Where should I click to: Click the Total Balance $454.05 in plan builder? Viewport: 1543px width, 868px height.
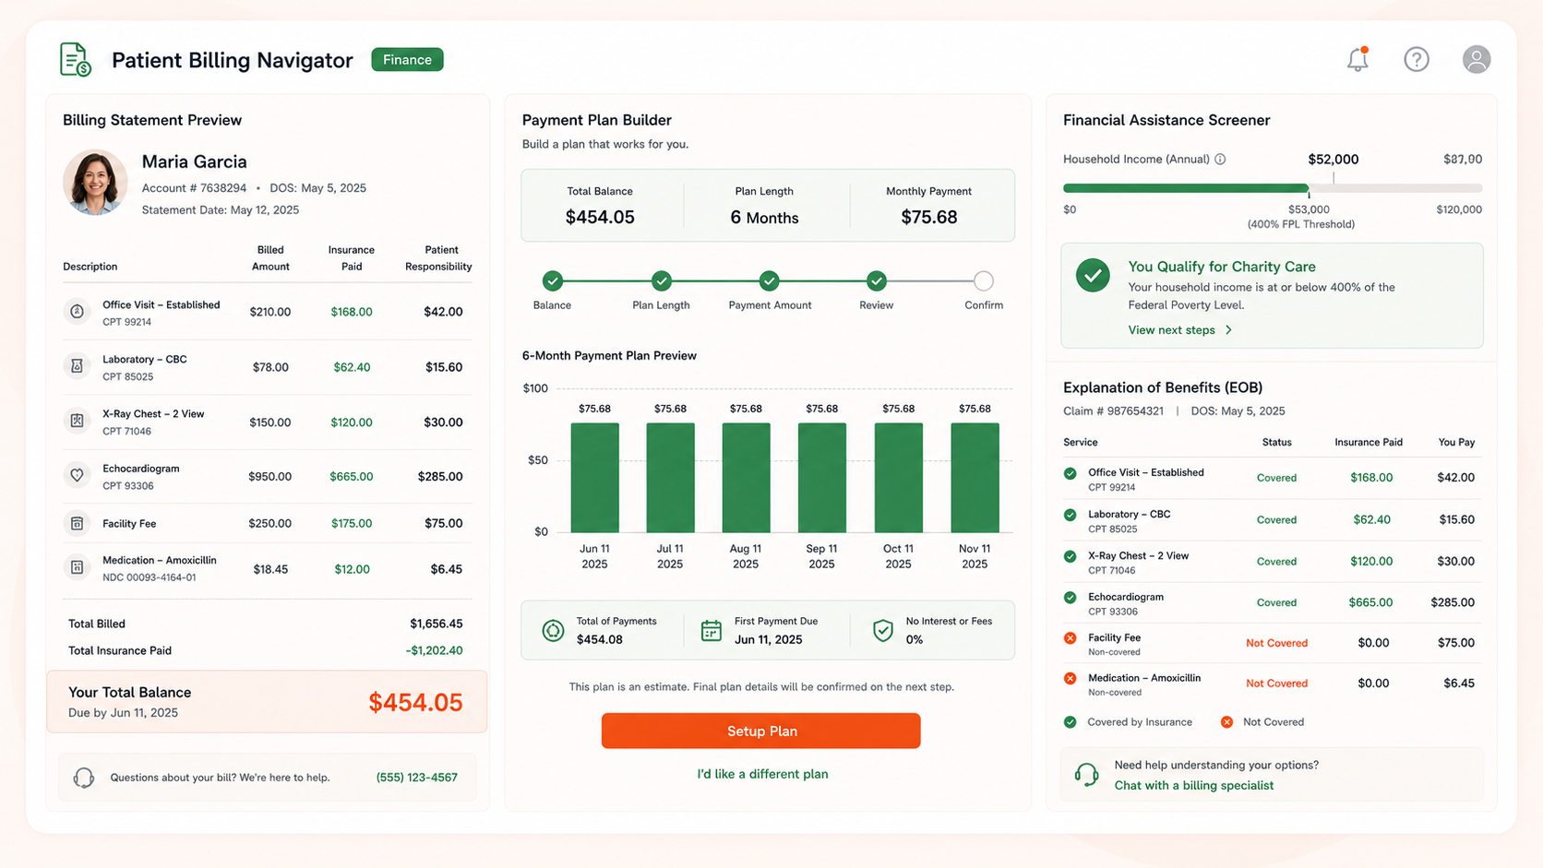[600, 217]
